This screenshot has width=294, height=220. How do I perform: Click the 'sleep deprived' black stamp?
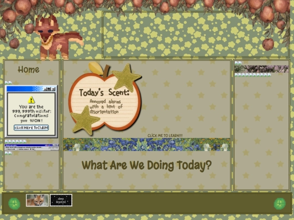coord(61,200)
